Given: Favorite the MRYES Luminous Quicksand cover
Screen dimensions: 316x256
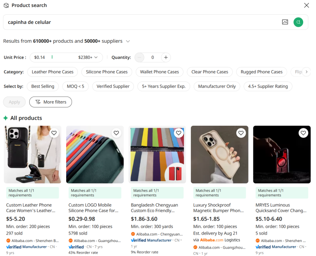Looking at the screenshot, I should 303,133.
